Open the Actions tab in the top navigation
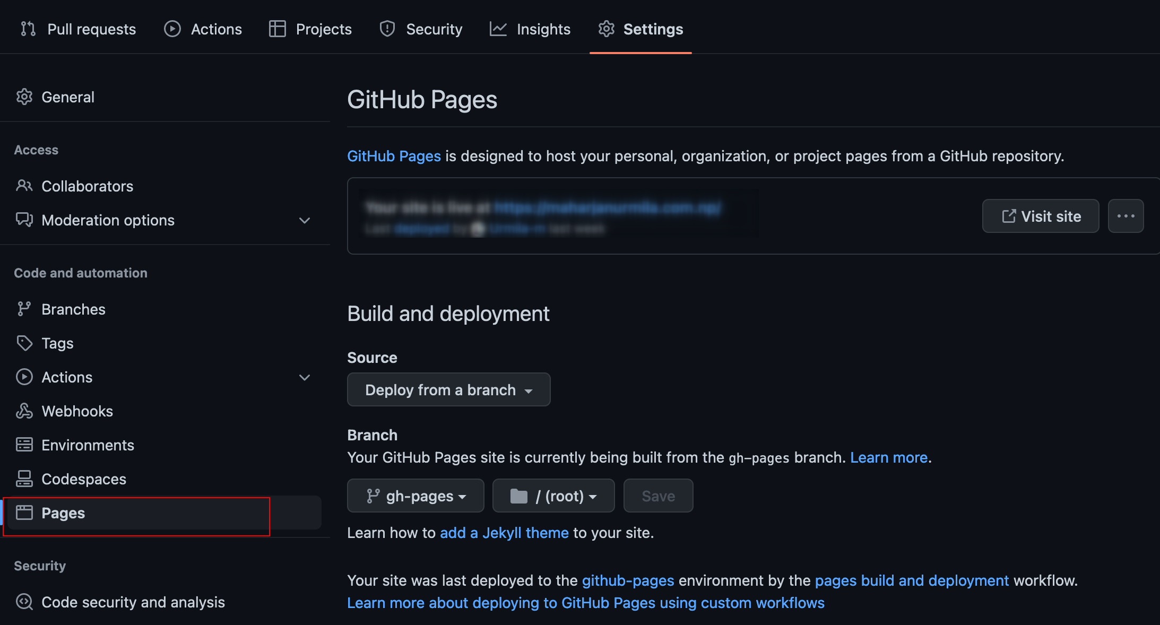This screenshot has height=625, width=1160. [203, 29]
